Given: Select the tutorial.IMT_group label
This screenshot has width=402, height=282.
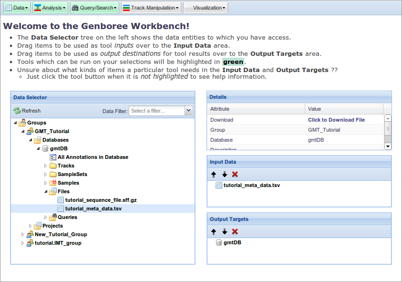Looking at the screenshot, I should tap(58, 243).
